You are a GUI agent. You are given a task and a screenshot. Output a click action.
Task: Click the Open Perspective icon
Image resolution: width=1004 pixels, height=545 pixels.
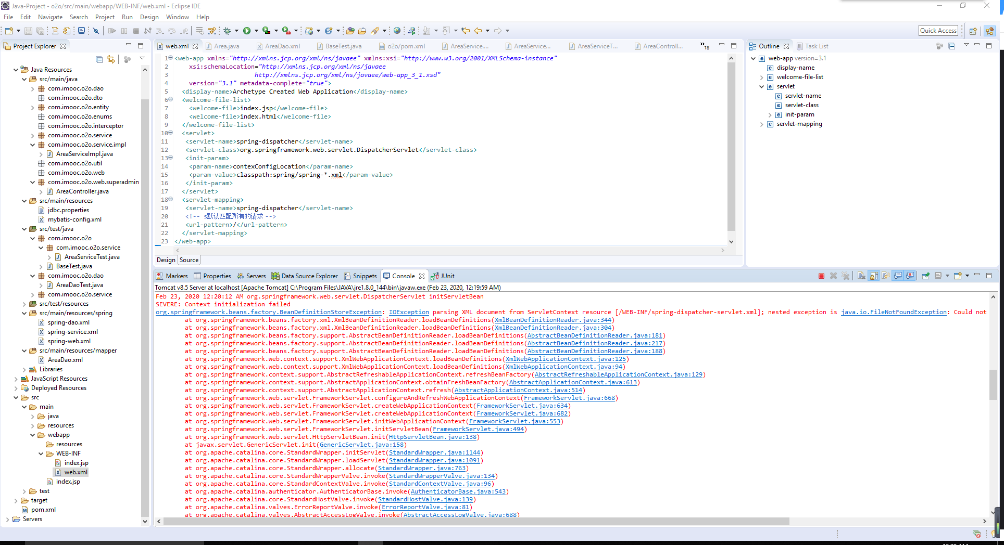(x=973, y=31)
